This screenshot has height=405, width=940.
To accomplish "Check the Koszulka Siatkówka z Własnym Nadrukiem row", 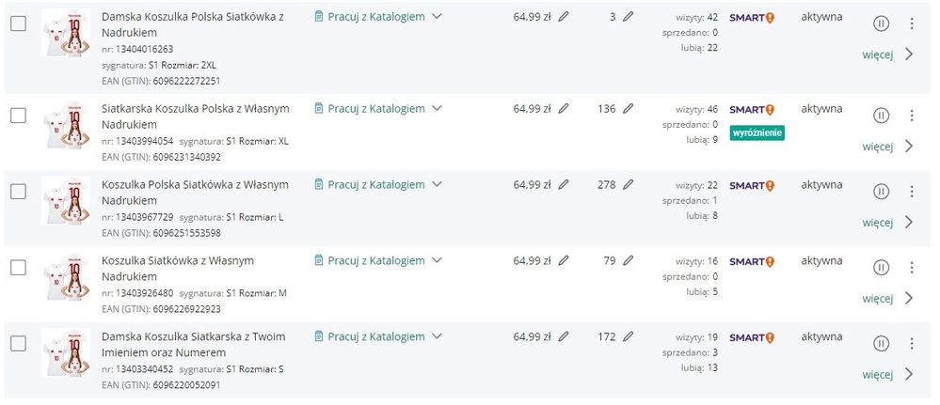I will point(18,268).
